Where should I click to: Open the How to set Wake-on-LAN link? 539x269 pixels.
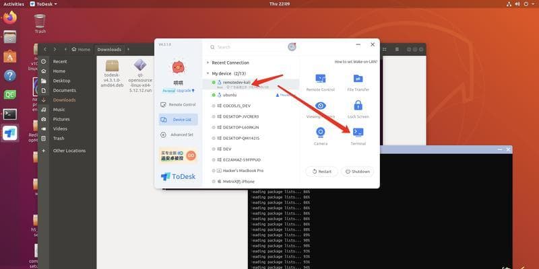[356, 62]
